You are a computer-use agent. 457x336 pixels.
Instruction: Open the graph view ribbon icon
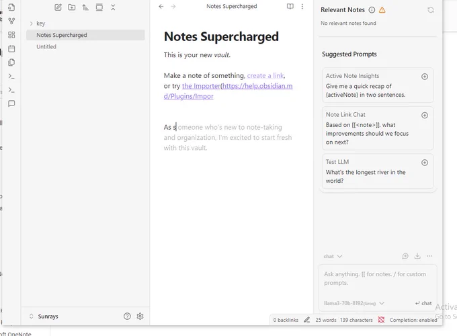pyautogui.click(x=11, y=21)
